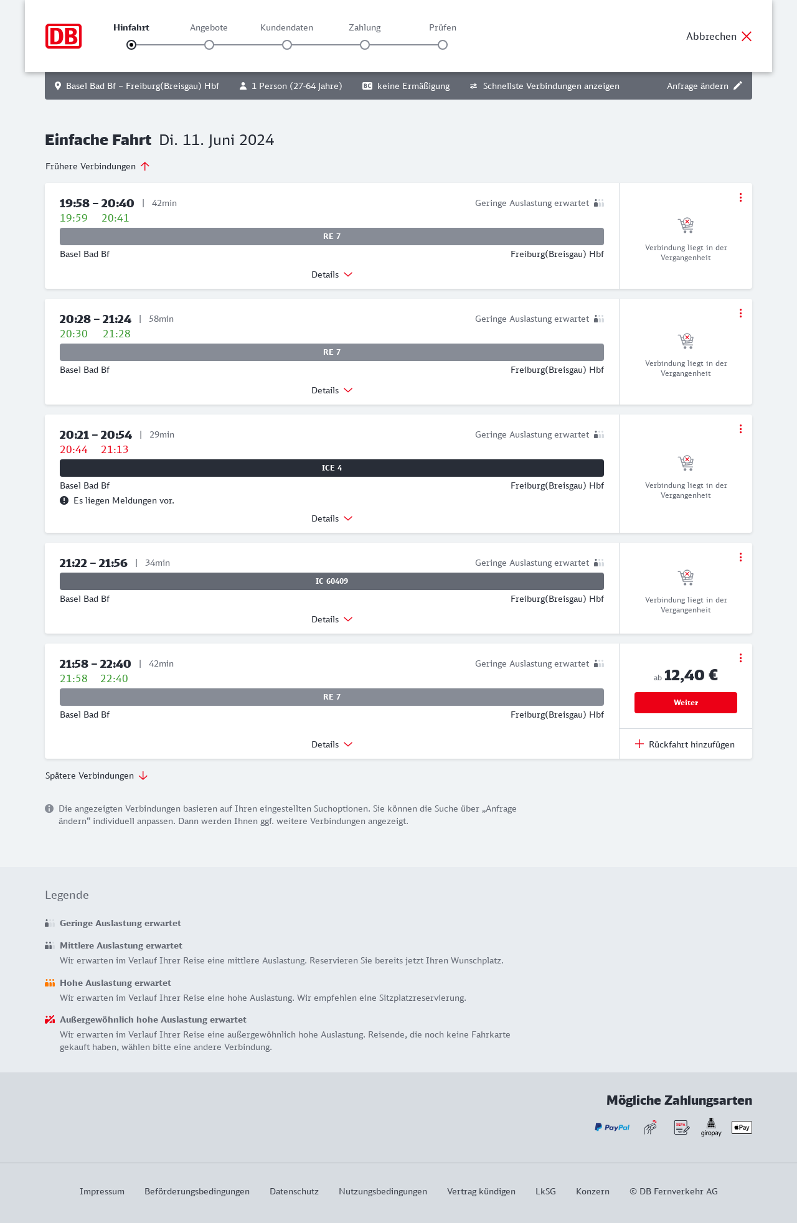Click the Abbrechen cancel X icon
797x1223 pixels.
[747, 36]
